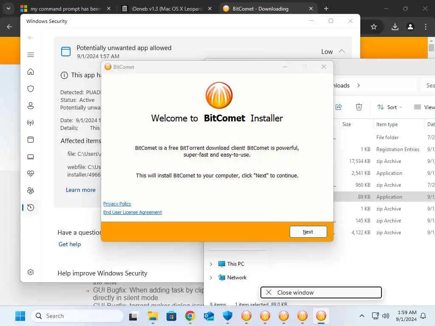Open browser downloads icon

tap(395, 27)
